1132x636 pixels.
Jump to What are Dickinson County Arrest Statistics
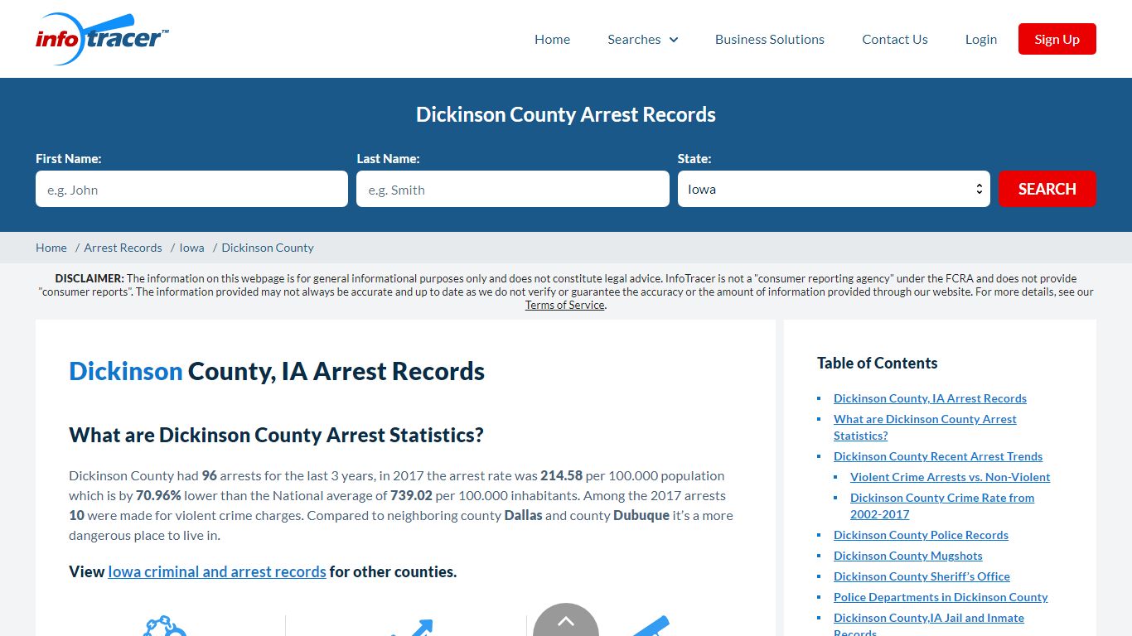coord(925,427)
